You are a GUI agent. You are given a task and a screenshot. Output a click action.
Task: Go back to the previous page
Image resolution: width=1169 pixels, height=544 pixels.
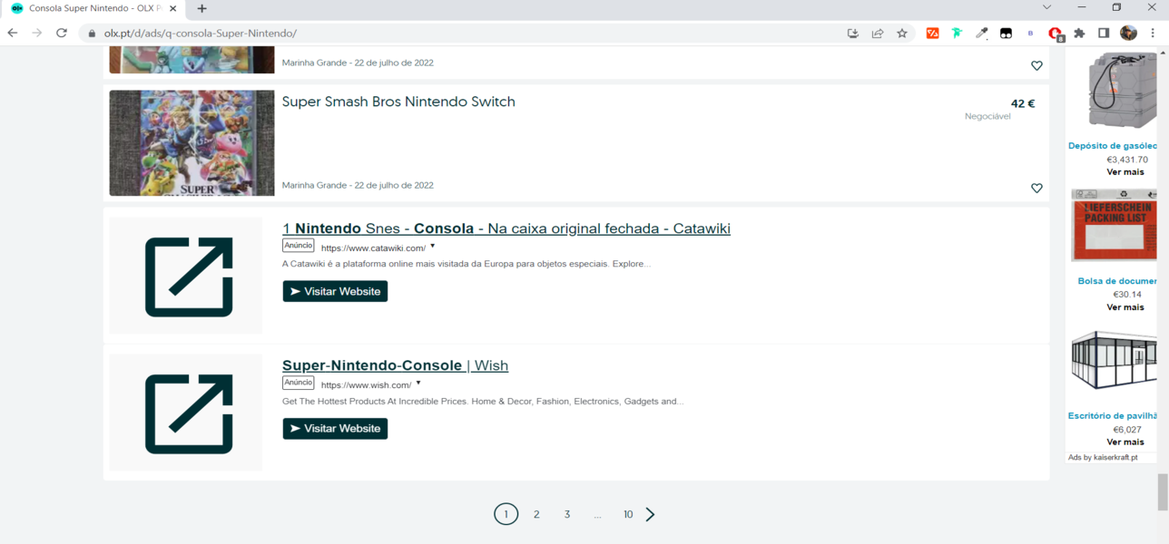pos(13,33)
